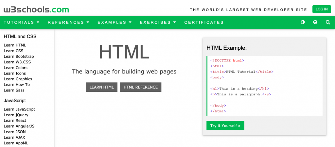Click the LOG IN button
This screenshot has width=335, height=147.
pyautogui.click(x=322, y=9)
